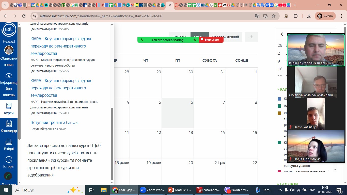347x195 pixels.
Task: Select day 14 in the calendar grid
Action: pos(210,143)
